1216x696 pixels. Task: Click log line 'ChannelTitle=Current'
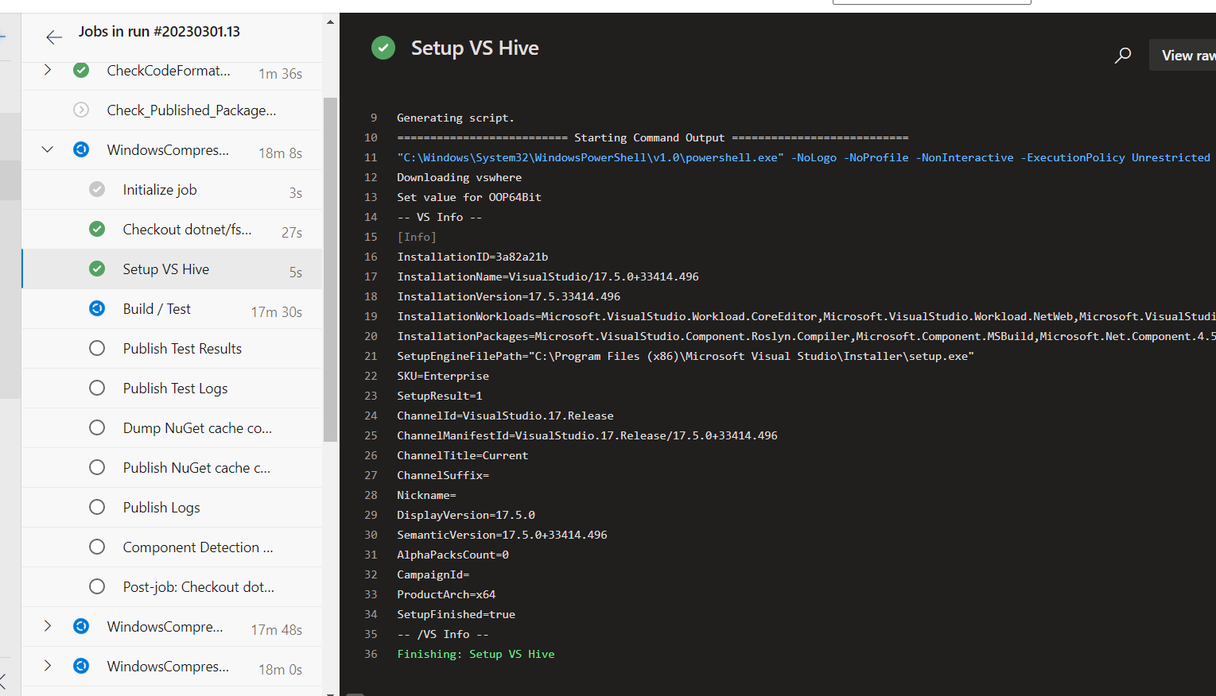pyautogui.click(x=463, y=455)
